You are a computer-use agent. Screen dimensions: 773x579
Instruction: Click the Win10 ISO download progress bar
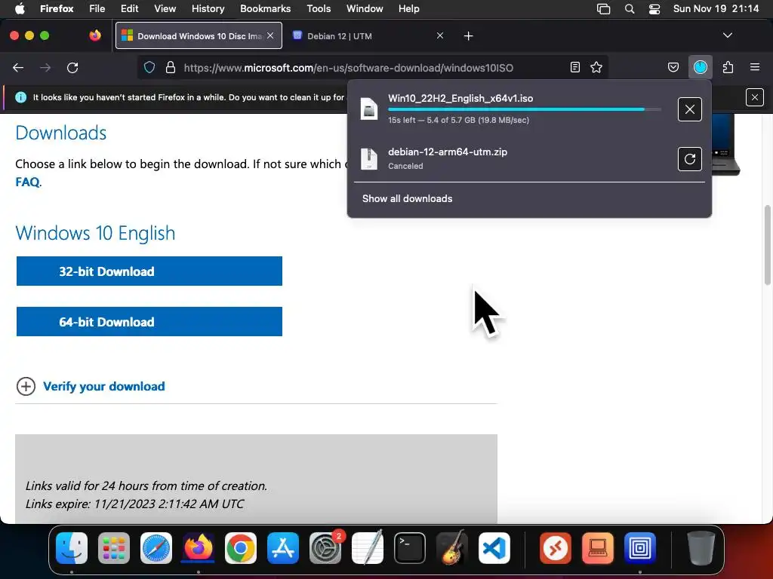pos(525,109)
